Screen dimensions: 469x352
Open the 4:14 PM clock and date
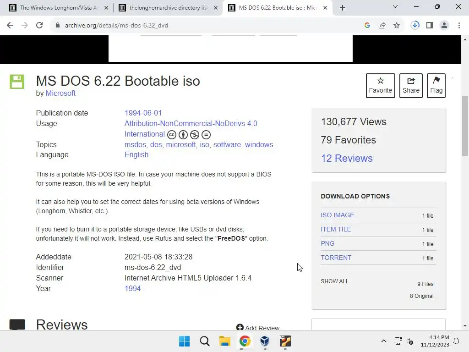tap(435, 341)
